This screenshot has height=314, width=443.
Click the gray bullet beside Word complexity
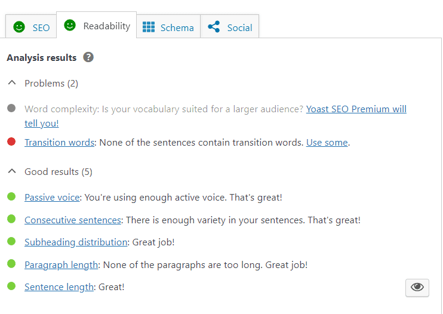[11, 108]
